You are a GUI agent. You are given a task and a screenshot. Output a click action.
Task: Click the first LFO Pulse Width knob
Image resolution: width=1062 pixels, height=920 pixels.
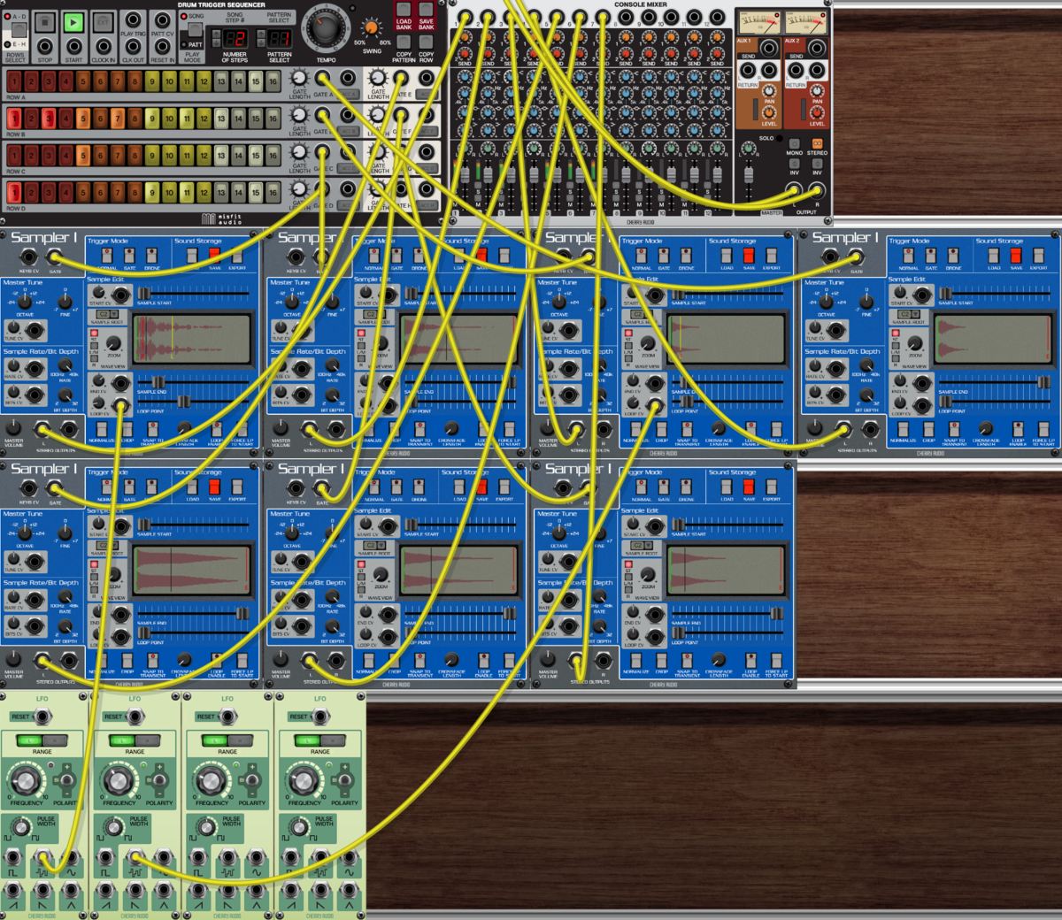(x=20, y=827)
